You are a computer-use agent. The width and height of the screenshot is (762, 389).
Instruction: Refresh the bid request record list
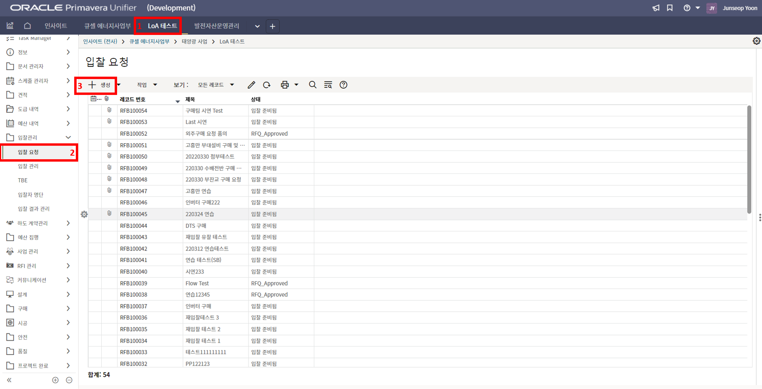click(x=267, y=85)
